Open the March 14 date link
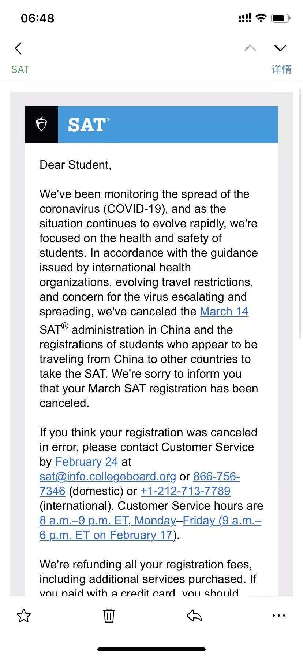This screenshot has width=303, height=657. tap(224, 311)
